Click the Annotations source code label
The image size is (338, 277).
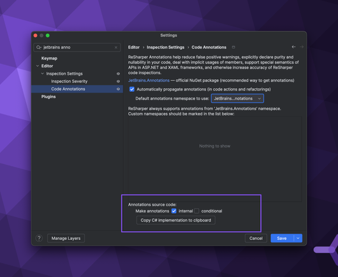152,204
